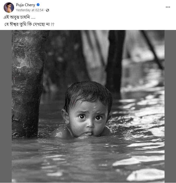The height and width of the screenshot is (183, 176).
Task: Open the "Yesterday at 02:54" timestamp
Action: coord(29,10)
